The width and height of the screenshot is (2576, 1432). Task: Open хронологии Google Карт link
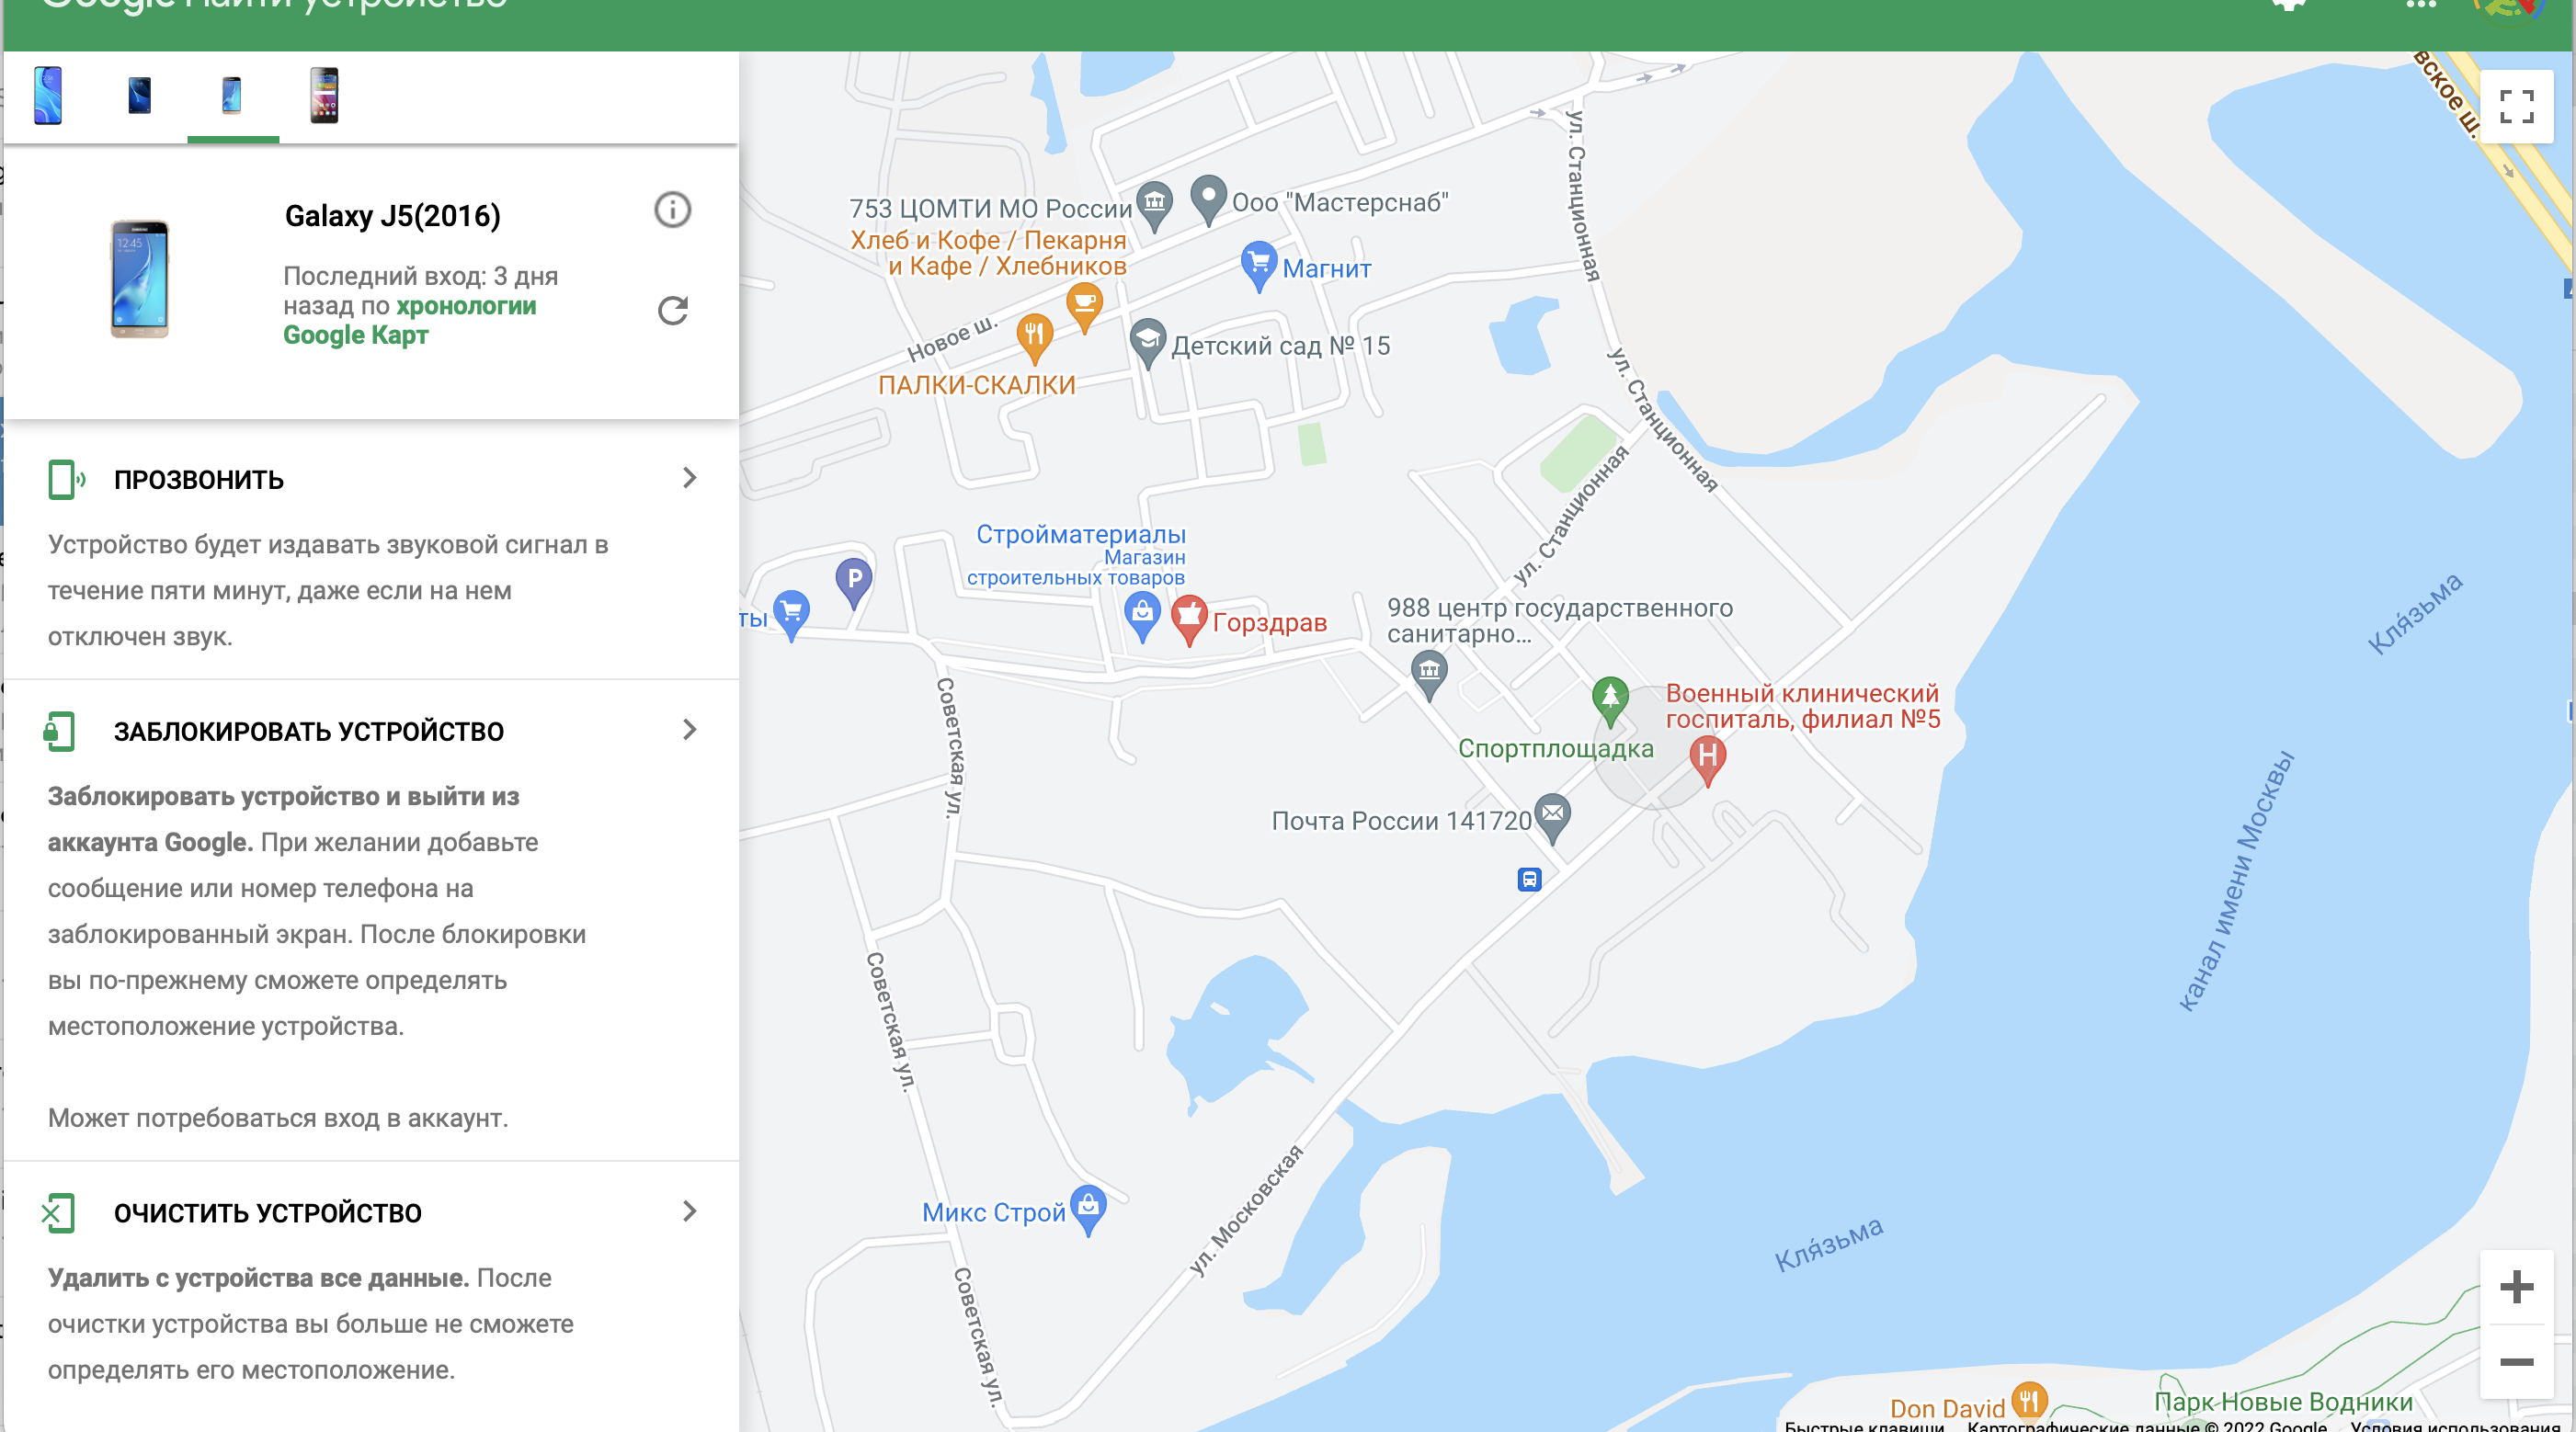[410, 320]
